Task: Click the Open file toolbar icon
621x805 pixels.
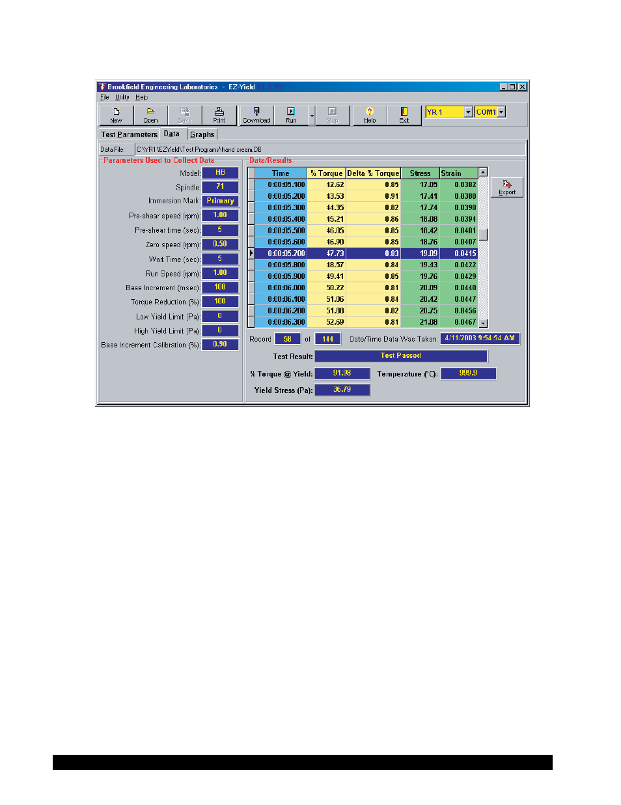Action: tap(150, 115)
